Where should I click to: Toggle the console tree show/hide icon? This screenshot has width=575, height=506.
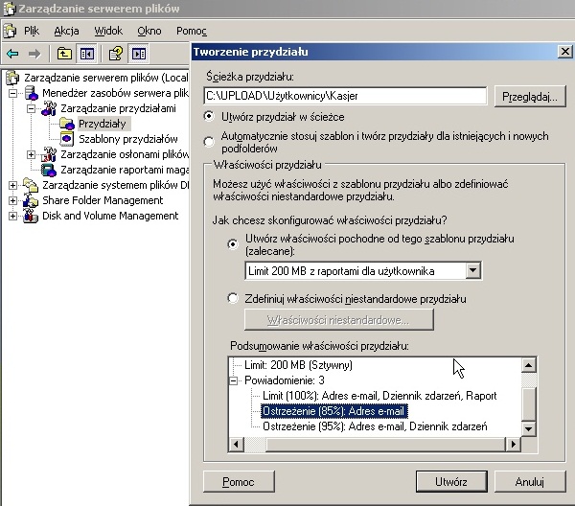tap(86, 54)
